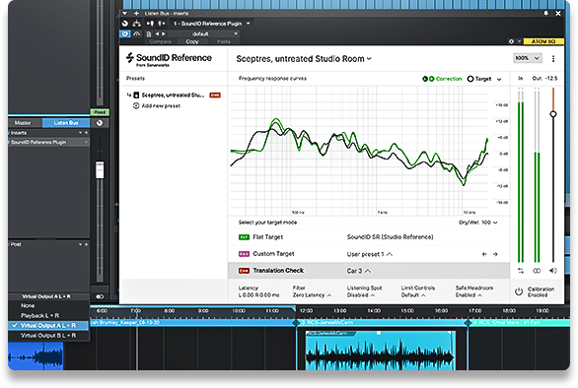This screenshot has height=388, width=578.
Task: Choose Virtual Output B L + R from the menu
Action: click(48, 336)
